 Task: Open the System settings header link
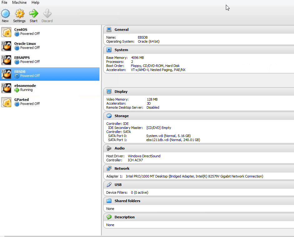click(x=121, y=50)
